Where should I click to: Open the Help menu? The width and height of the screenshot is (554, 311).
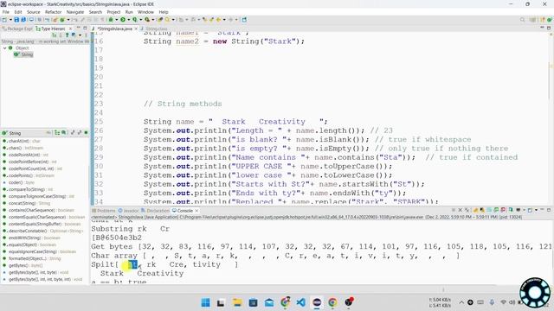(164, 12)
